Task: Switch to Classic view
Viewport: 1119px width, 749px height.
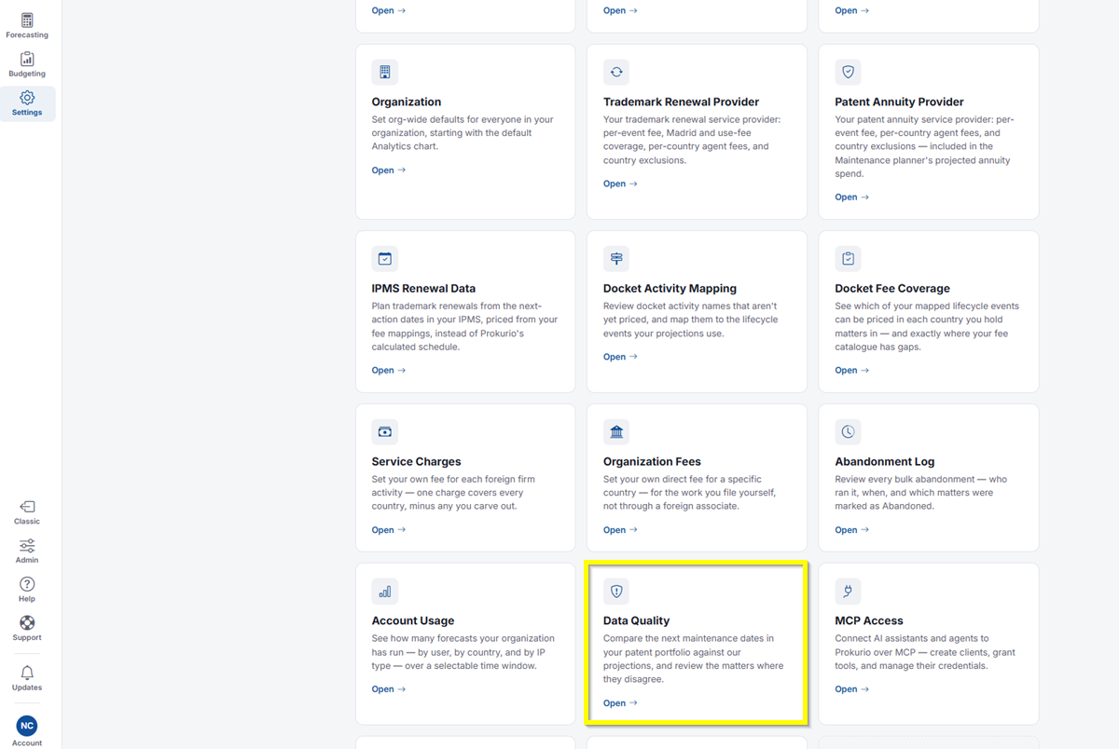Action: 27,512
